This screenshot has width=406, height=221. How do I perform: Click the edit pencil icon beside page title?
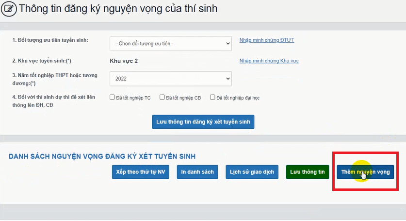(9, 9)
